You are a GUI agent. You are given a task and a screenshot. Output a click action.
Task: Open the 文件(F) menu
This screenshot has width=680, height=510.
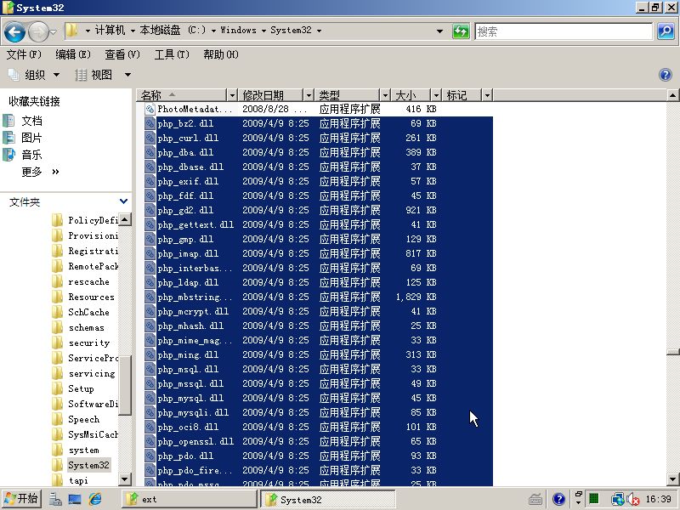tap(24, 54)
